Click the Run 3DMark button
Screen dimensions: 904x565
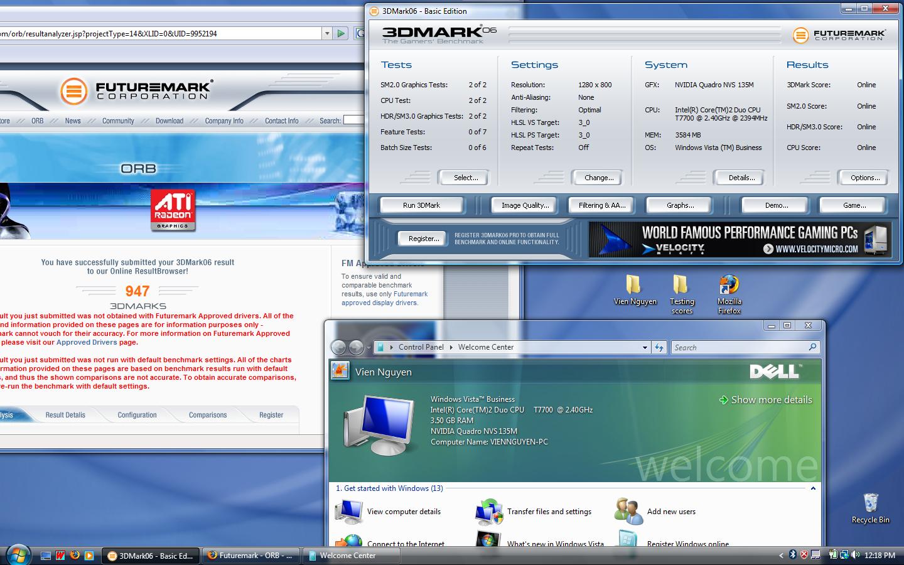point(421,205)
